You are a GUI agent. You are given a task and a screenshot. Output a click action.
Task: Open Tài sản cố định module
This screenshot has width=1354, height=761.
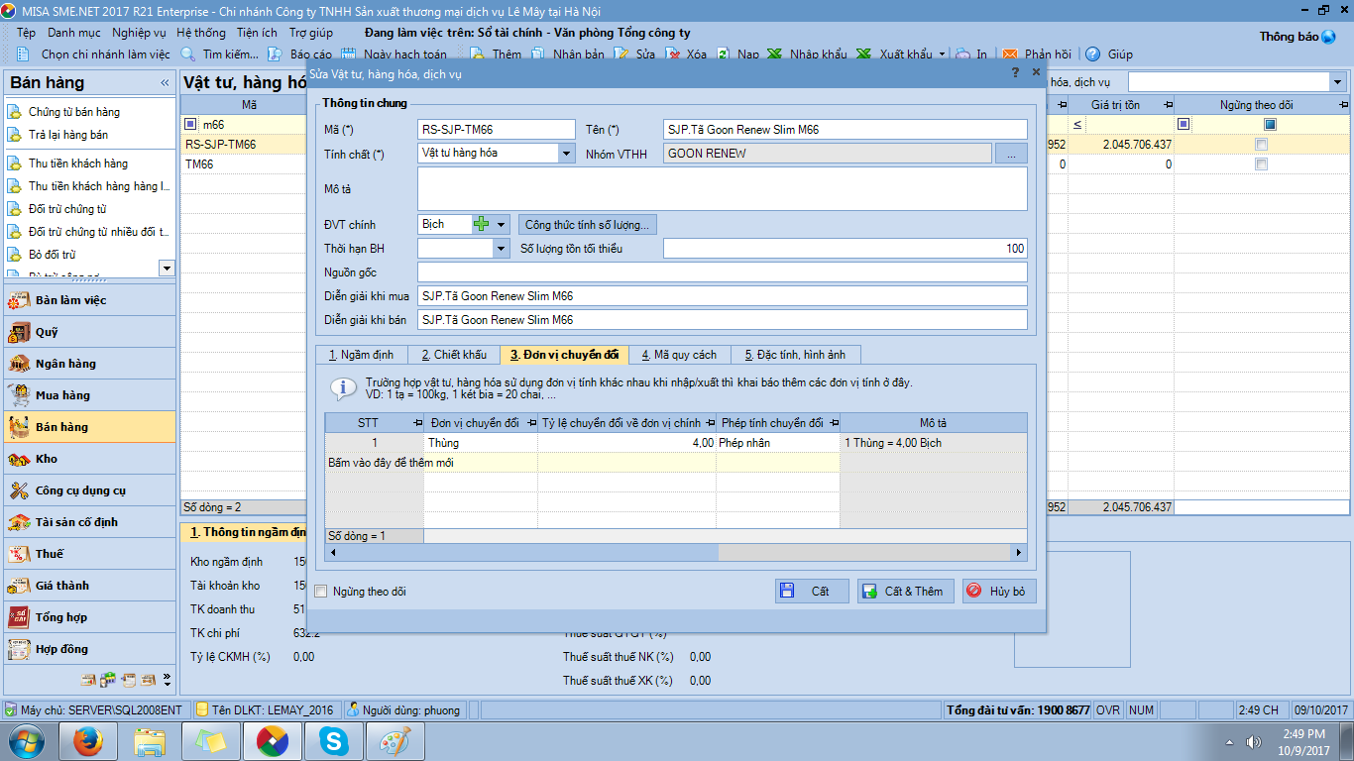89,522
